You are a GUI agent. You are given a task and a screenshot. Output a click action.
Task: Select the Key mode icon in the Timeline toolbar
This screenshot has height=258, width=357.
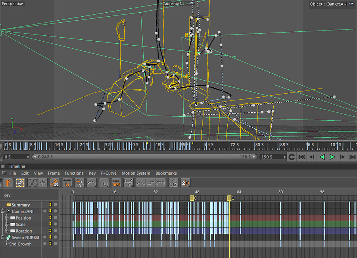[20, 183]
